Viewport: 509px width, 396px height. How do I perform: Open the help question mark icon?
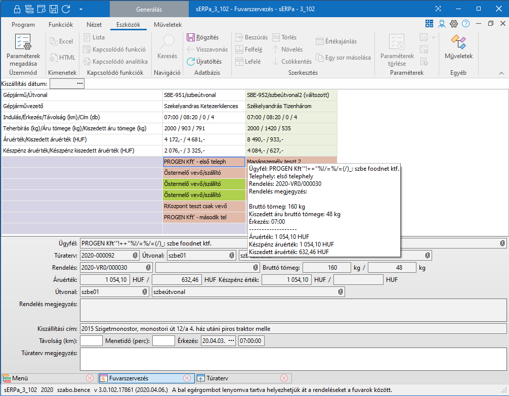click(465, 24)
